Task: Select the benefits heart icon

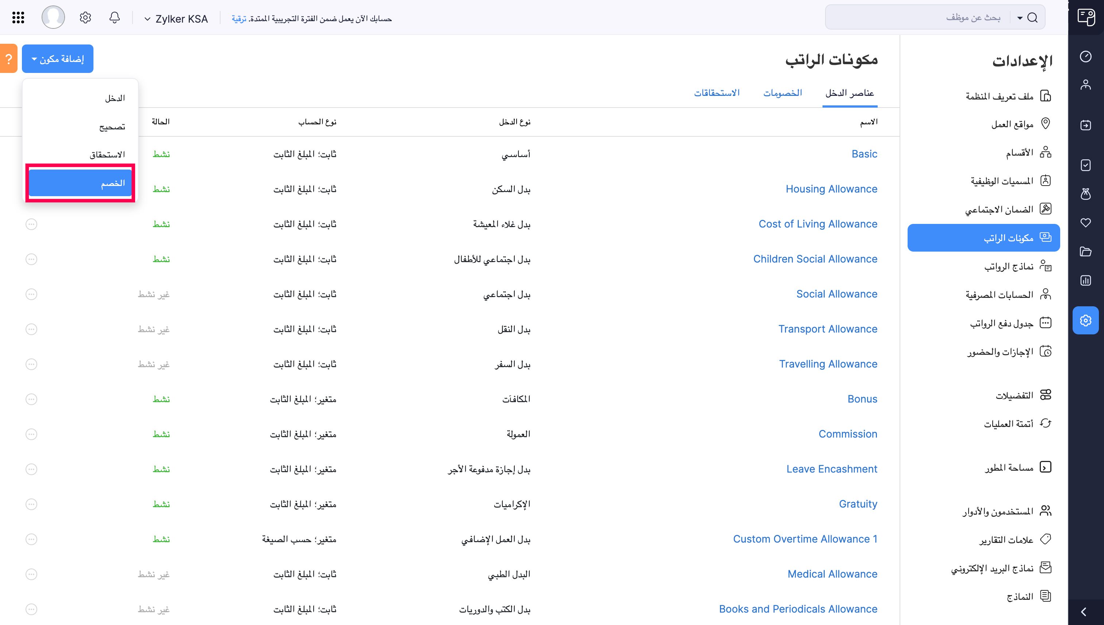Action: point(1086,223)
